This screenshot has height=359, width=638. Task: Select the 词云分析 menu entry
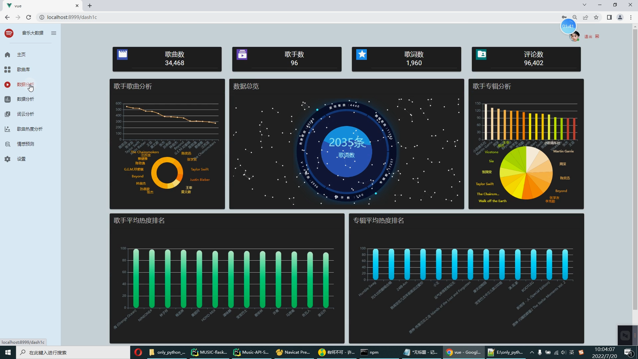pyautogui.click(x=25, y=114)
